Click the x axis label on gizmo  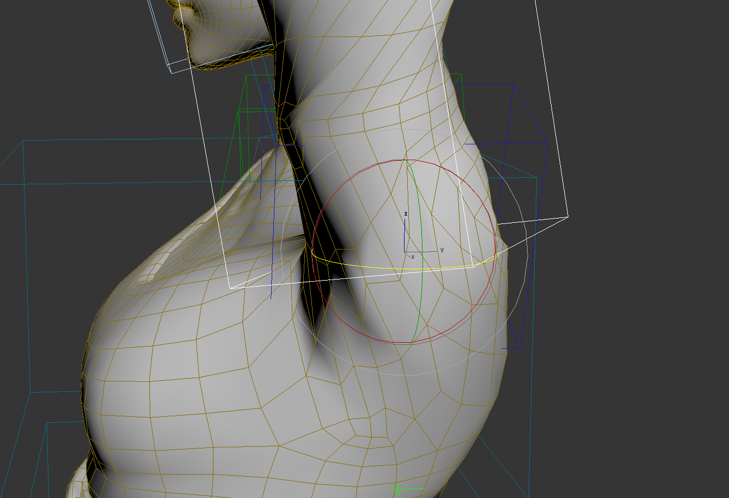pos(413,256)
